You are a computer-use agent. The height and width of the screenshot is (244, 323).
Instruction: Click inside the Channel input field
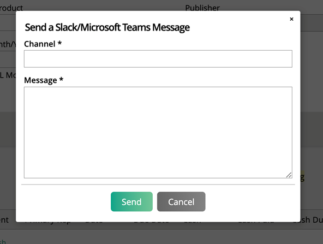point(158,59)
